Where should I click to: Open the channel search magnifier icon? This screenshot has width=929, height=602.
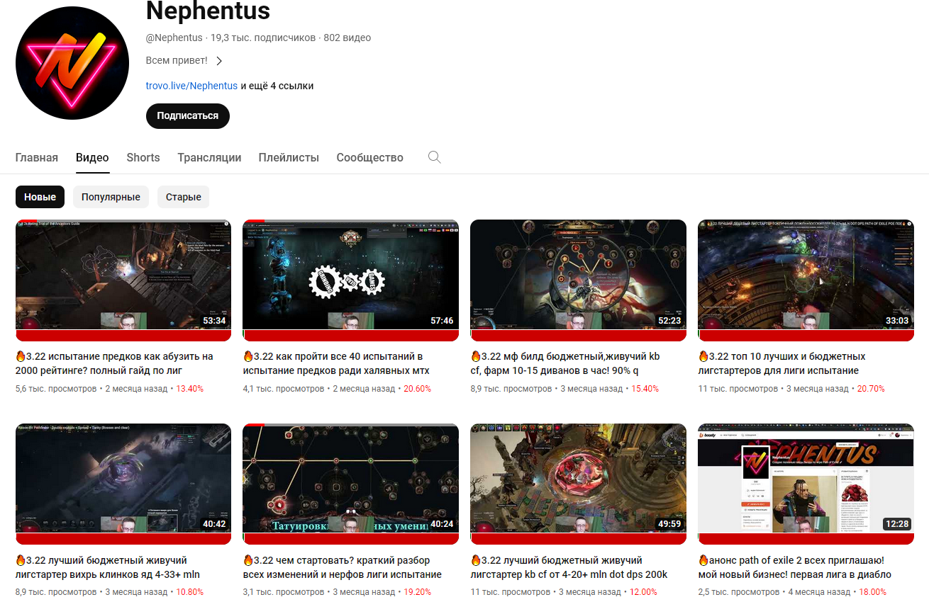(435, 157)
